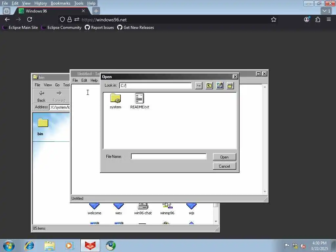Open browser Tools menu
This screenshot has height=252, width=336.
[79, 3]
